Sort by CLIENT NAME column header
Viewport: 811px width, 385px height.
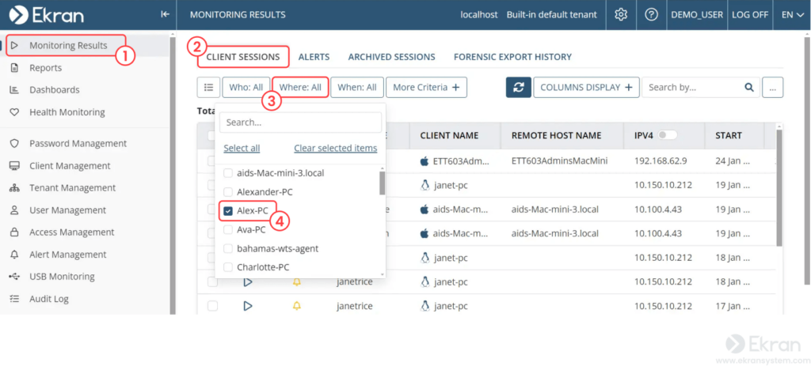[x=449, y=135]
